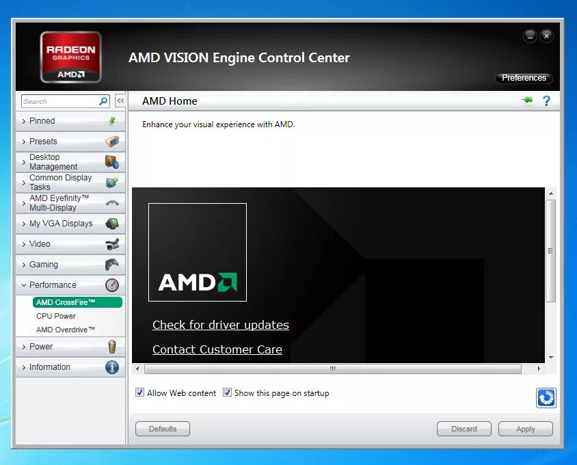This screenshot has height=465, width=577.
Task: Click the scroll left arrow
Action: (x=137, y=369)
